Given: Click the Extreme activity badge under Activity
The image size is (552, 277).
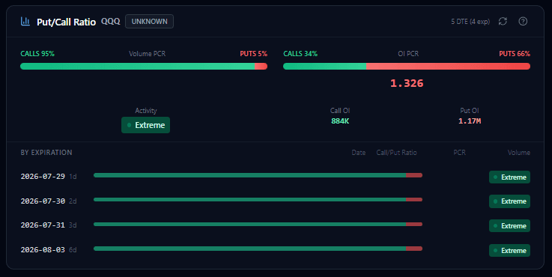Looking at the screenshot, I should point(146,125).
